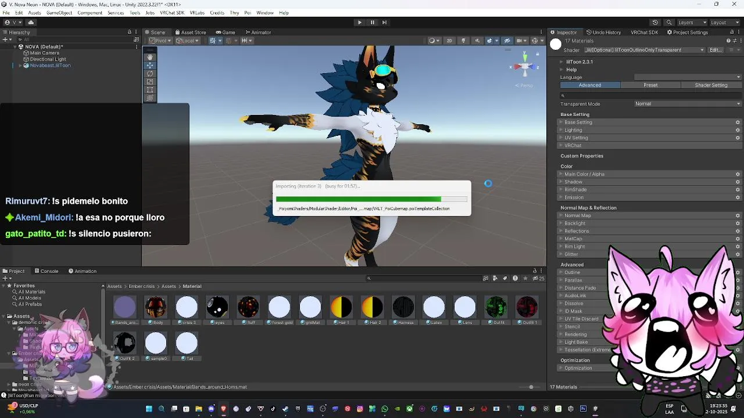
Task: Click the Step frame button
Action: pyautogui.click(x=384, y=22)
